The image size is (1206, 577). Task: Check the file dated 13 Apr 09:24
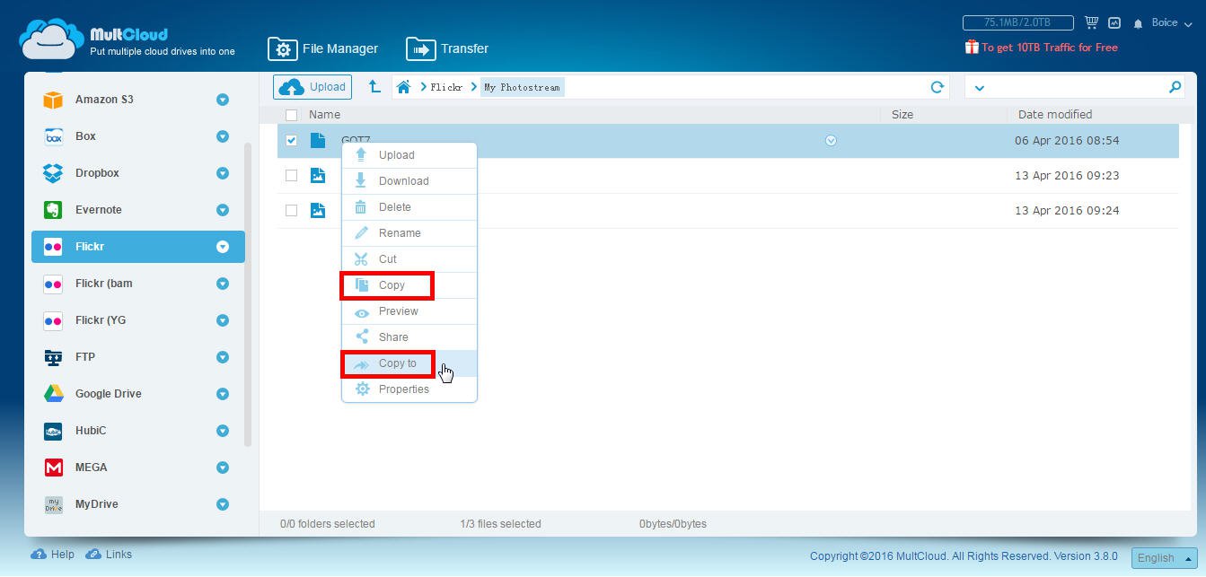(291, 210)
